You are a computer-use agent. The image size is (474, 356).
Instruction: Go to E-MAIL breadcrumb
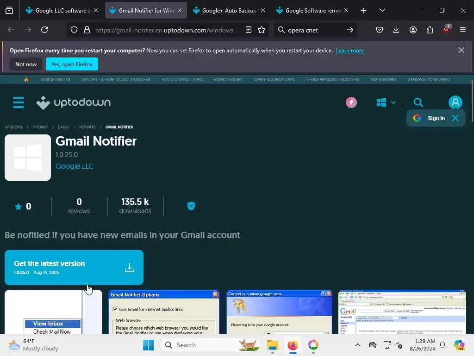[63, 127]
